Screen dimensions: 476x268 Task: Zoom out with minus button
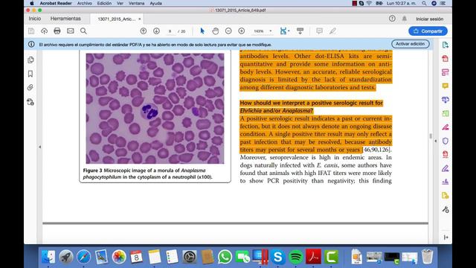[228, 31]
